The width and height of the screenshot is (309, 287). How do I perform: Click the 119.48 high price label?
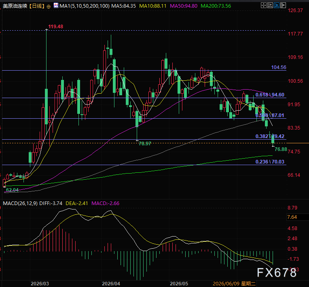(x=55, y=26)
